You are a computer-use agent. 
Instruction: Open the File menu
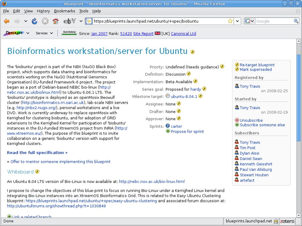6,11
